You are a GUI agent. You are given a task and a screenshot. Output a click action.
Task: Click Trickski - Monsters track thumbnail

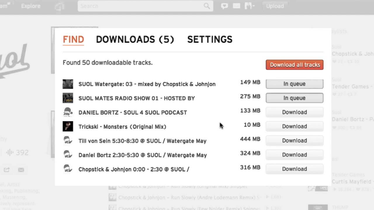click(68, 126)
